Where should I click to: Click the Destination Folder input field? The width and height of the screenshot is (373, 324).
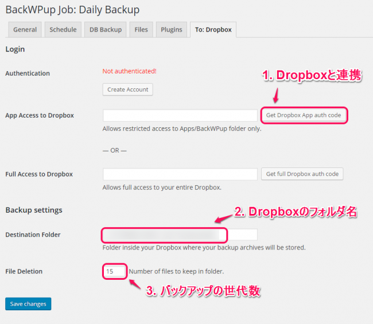(x=180, y=235)
